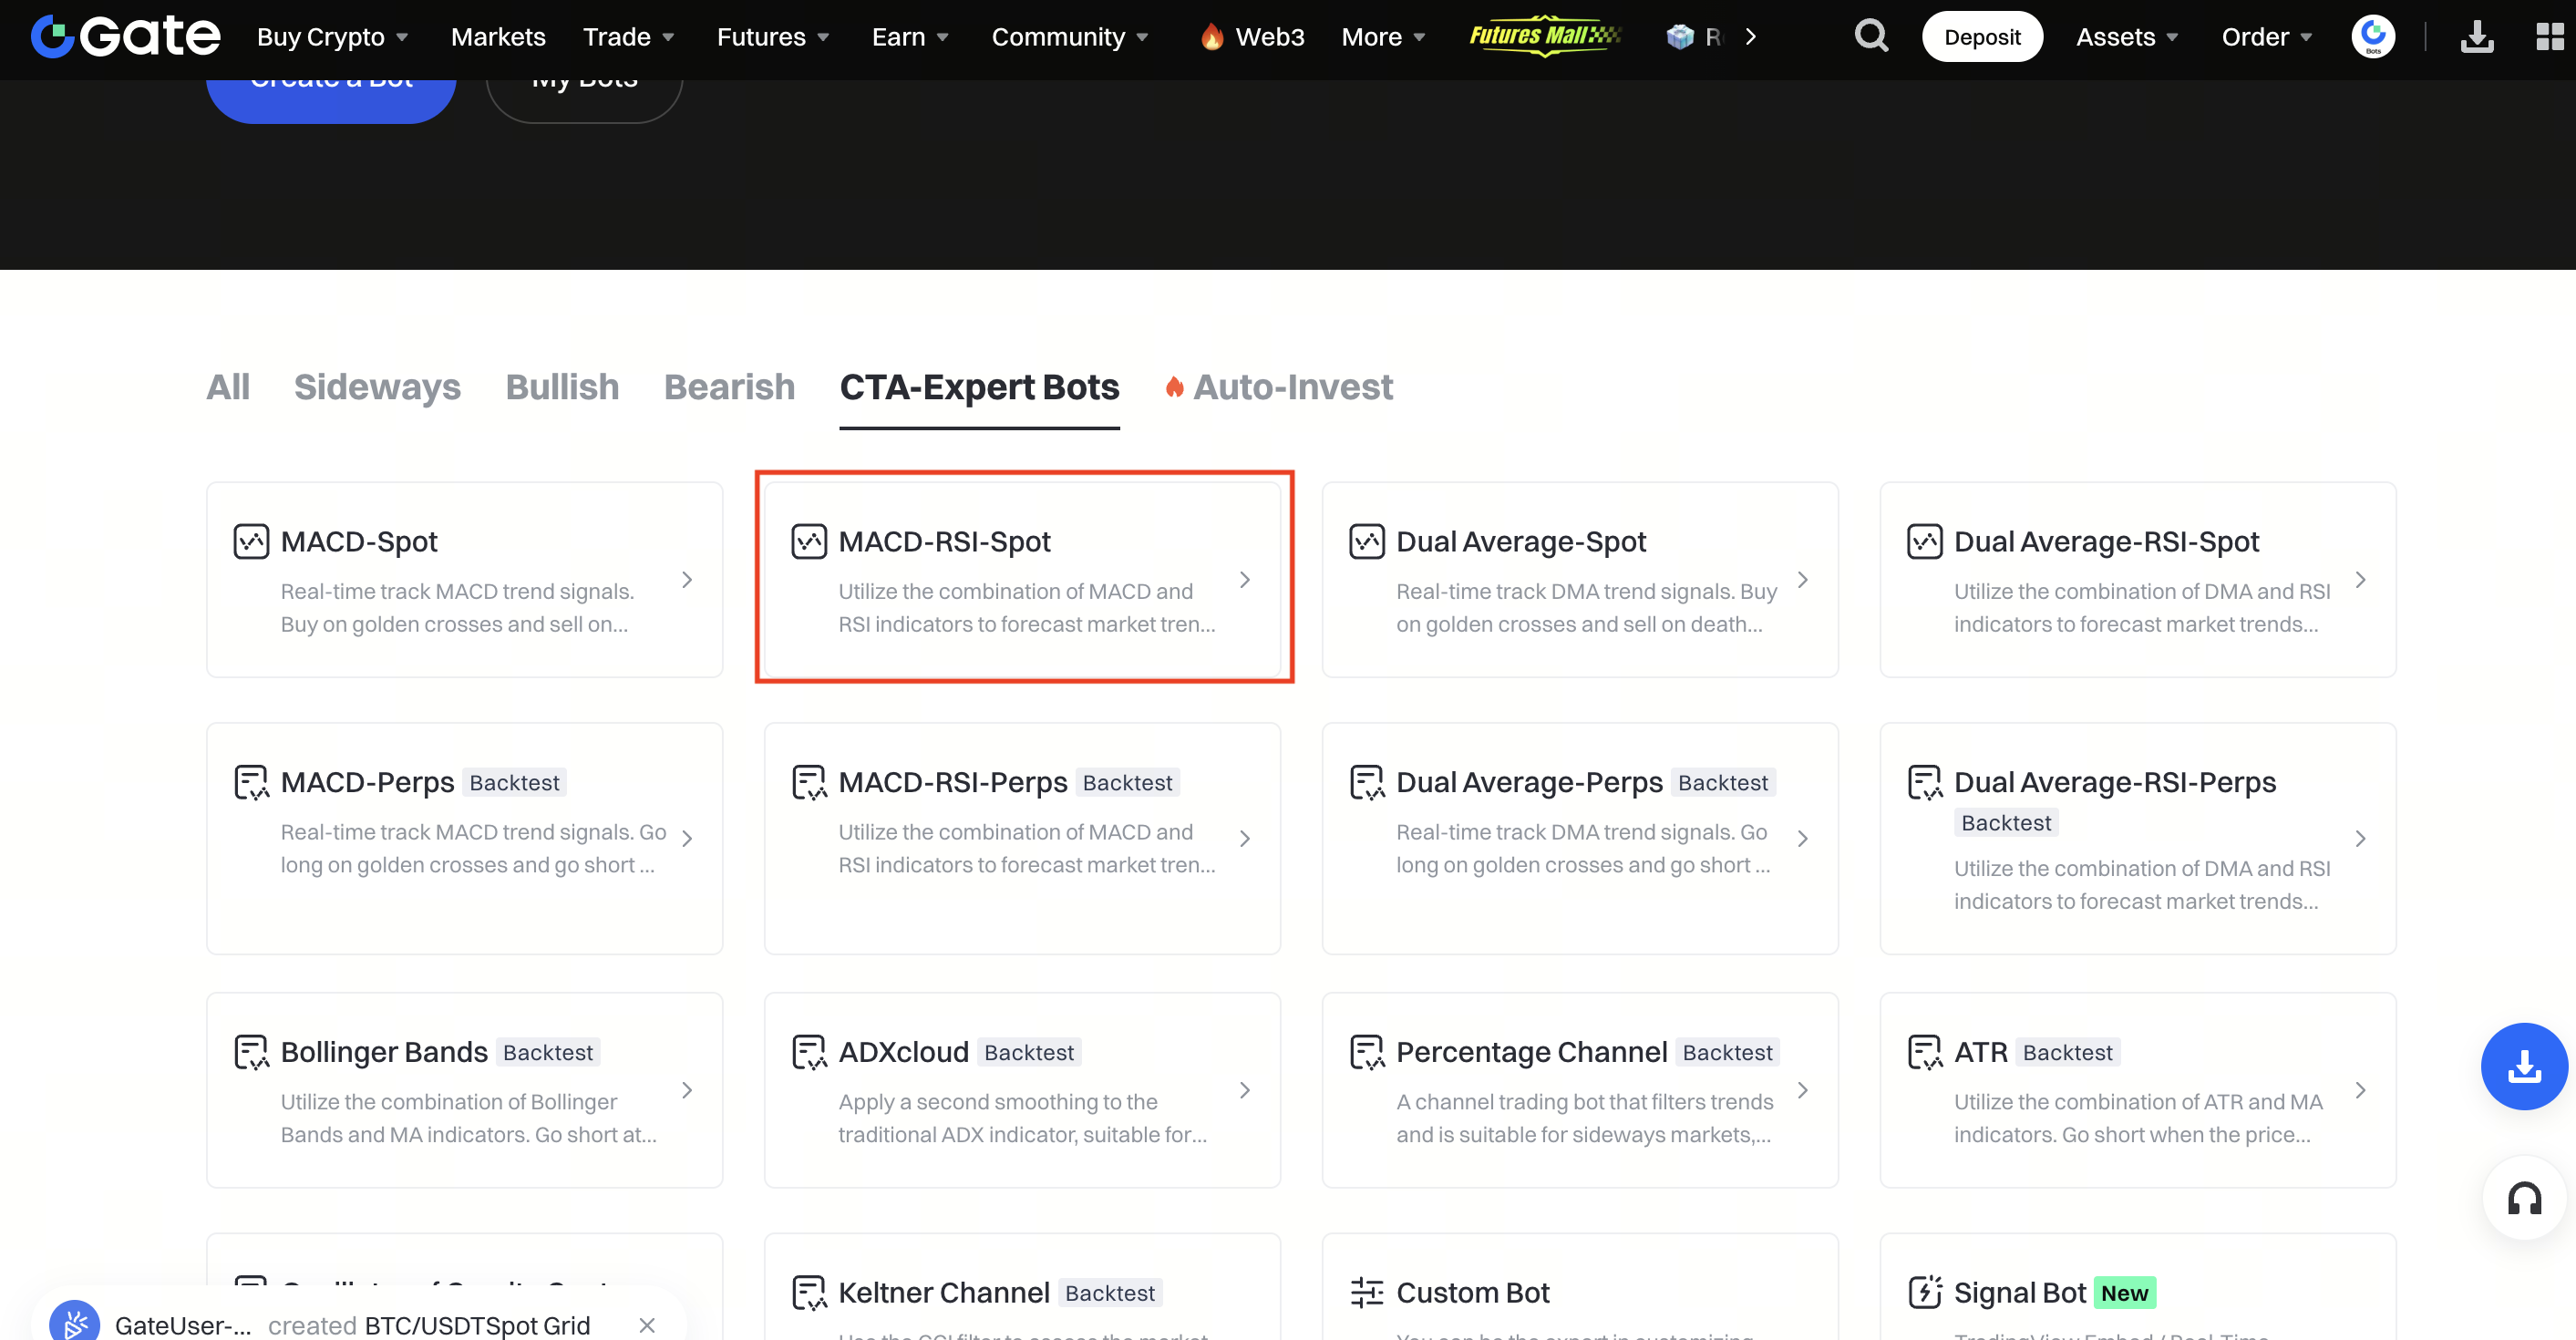2576x1340 pixels.
Task: Click the Signal Bot lightning icon
Action: click(1924, 1292)
